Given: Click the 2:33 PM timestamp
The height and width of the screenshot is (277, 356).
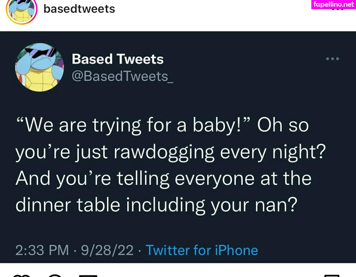Looking at the screenshot, I should click(x=42, y=250).
